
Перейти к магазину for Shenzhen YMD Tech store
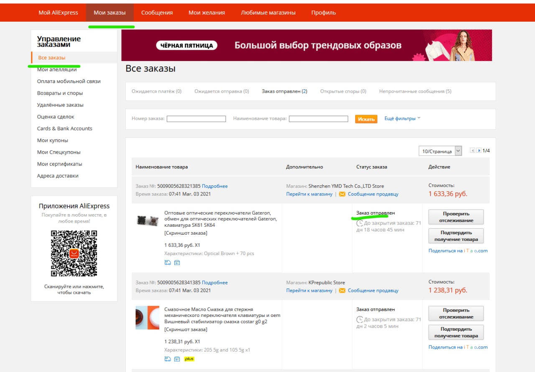point(309,194)
